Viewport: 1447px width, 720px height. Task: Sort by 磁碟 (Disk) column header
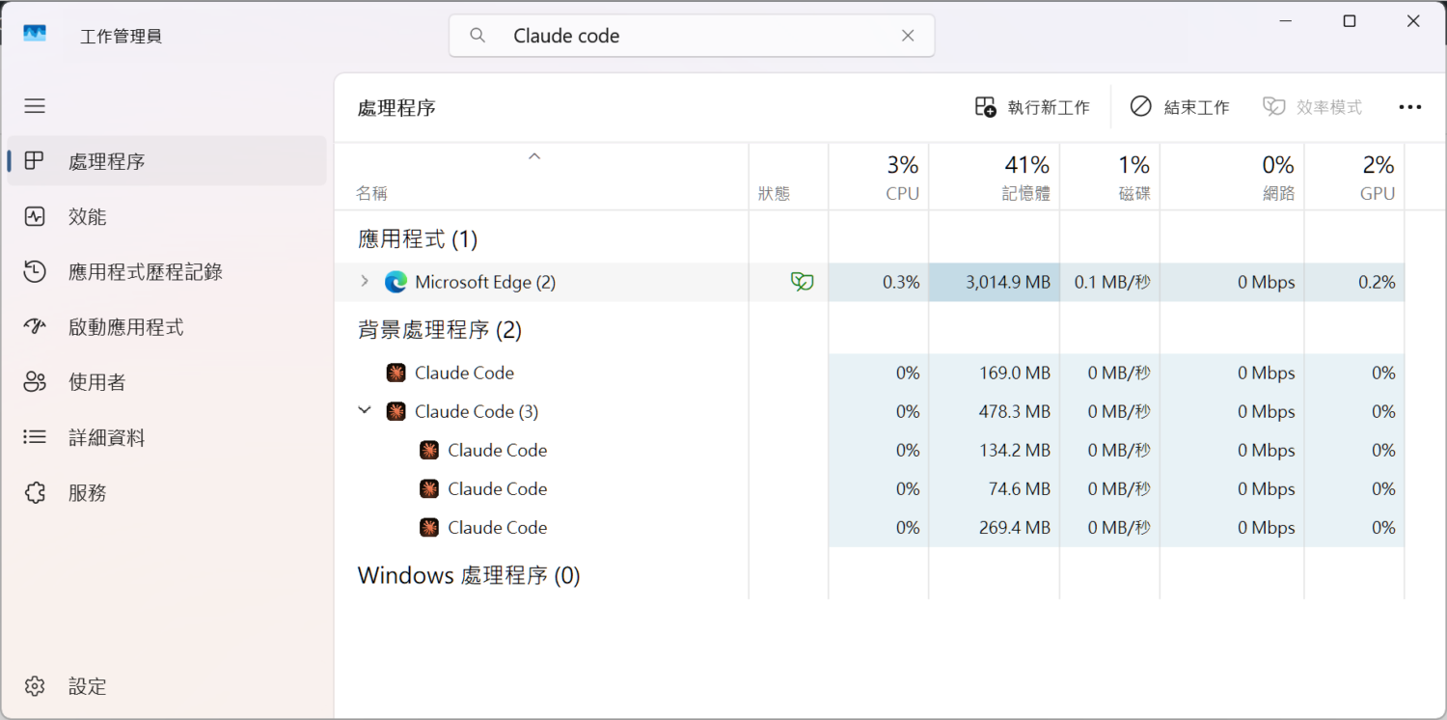click(x=1110, y=177)
